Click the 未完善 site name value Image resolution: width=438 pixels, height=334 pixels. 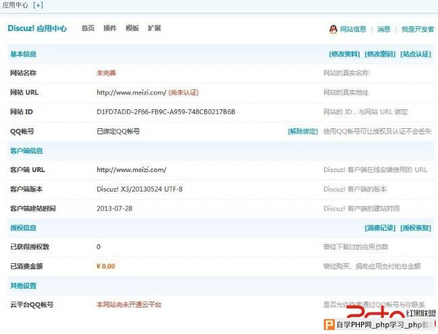pos(106,73)
